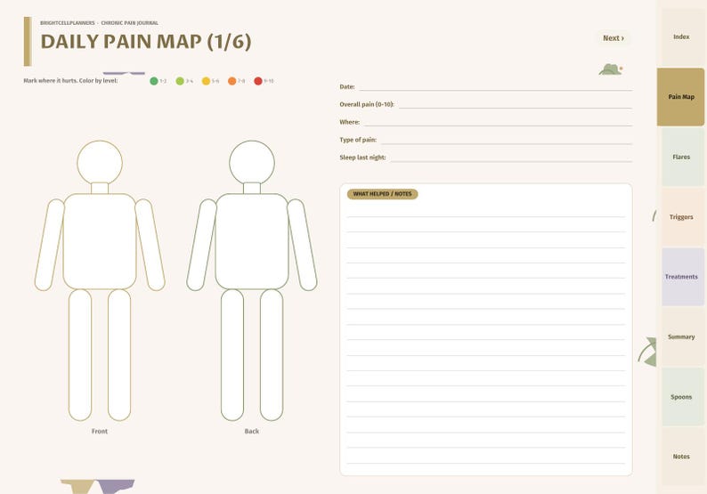The image size is (707, 494).
Task: Click the Daily Pain Map (1/6) title
Action: (x=146, y=42)
